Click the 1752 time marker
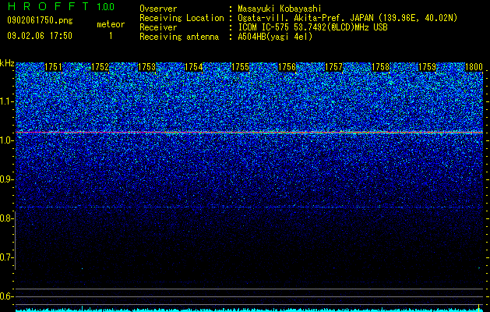Image resolution: width=490 pixels, height=312 pixels. 100,67
